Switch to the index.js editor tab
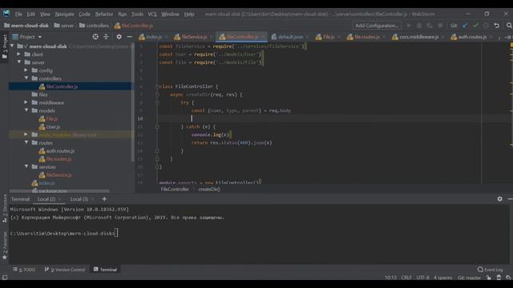Screen dimensions: 513x288 click(x=154, y=37)
